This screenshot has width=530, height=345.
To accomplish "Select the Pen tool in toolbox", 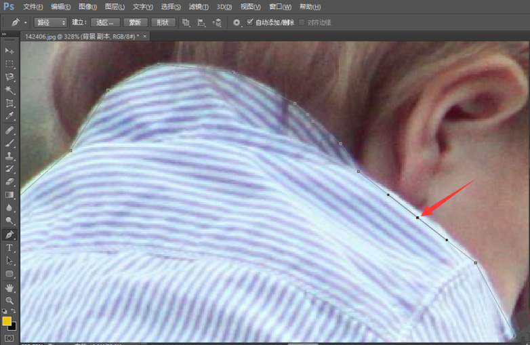I will click(x=9, y=235).
